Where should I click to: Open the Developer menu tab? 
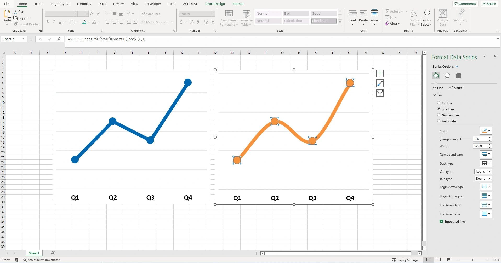click(x=153, y=4)
